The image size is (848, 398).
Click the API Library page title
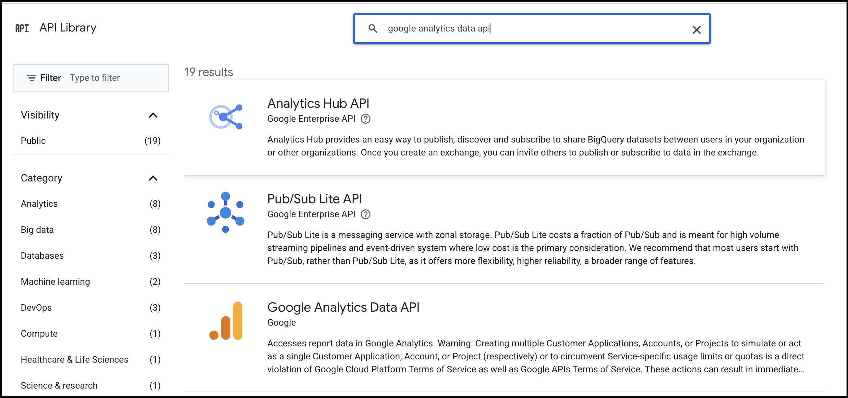(68, 28)
